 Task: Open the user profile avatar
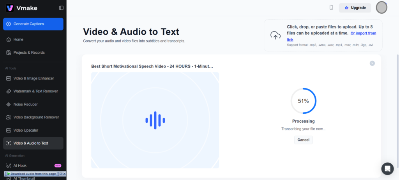click(x=381, y=7)
